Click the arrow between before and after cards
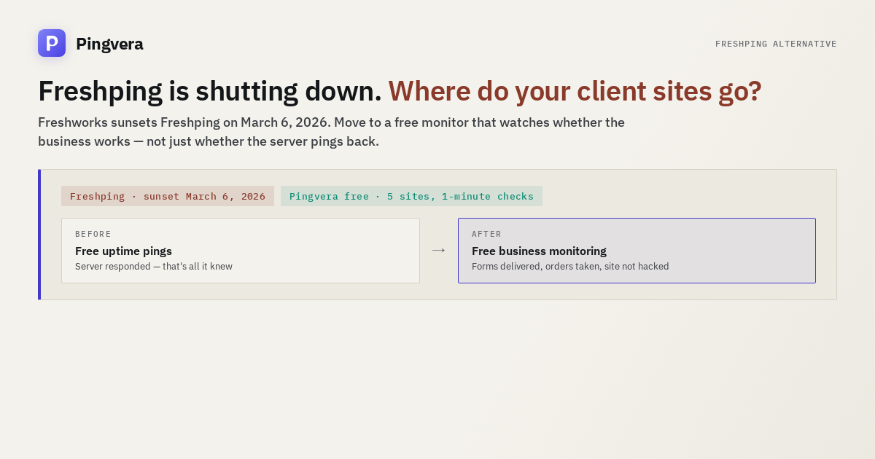 click(438, 251)
